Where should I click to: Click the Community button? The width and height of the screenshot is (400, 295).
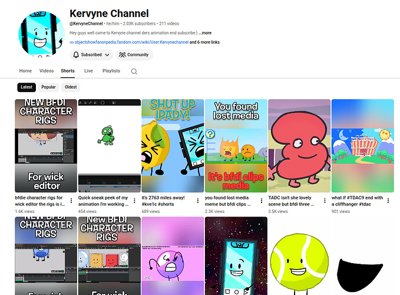pyautogui.click(x=134, y=55)
